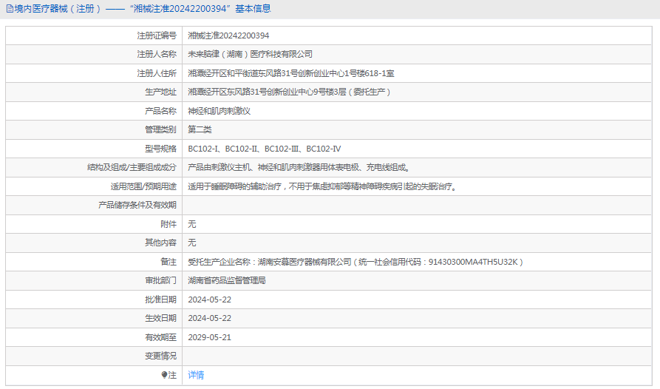Select structure description starting 产品由刺激仪主机
660x389 pixels.
pos(299,167)
